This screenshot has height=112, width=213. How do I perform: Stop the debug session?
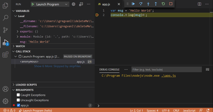(171, 4)
